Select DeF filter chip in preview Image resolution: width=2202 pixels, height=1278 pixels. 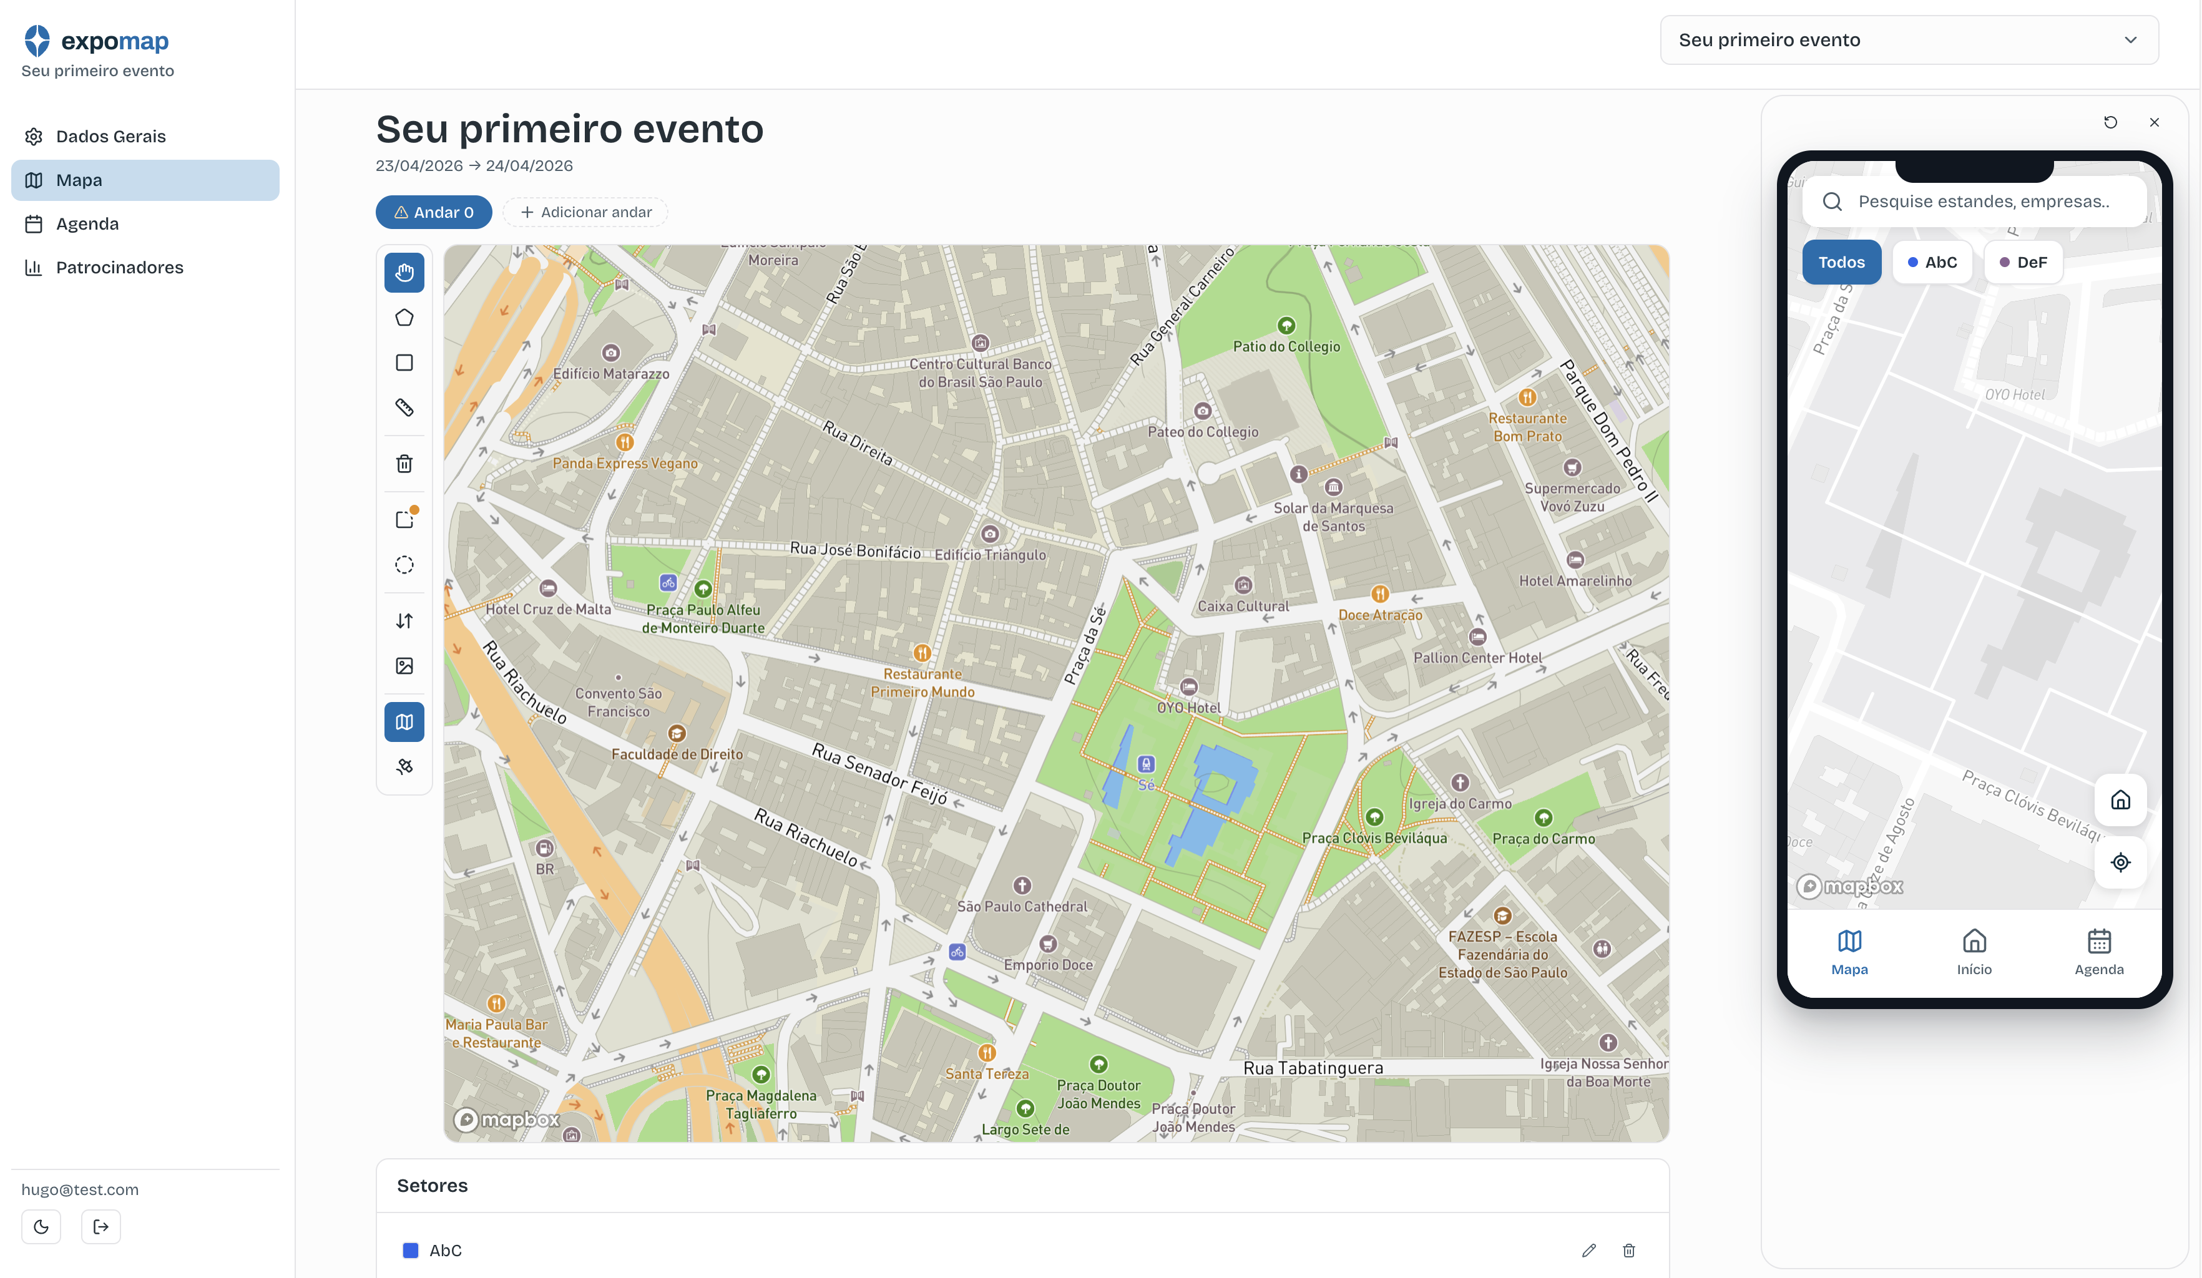click(x=2023, y=262)
